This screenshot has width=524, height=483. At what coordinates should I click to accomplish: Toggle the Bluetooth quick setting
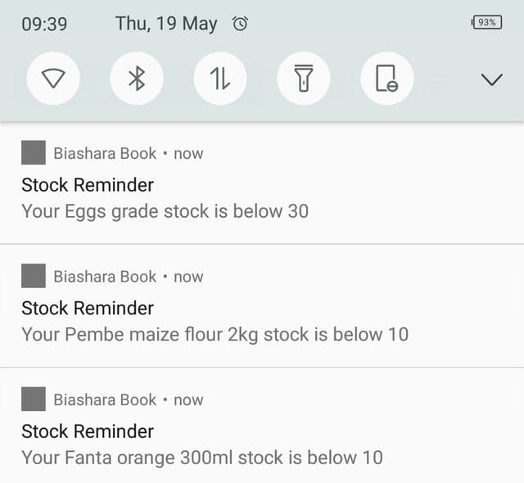click(x=137, y=79)
